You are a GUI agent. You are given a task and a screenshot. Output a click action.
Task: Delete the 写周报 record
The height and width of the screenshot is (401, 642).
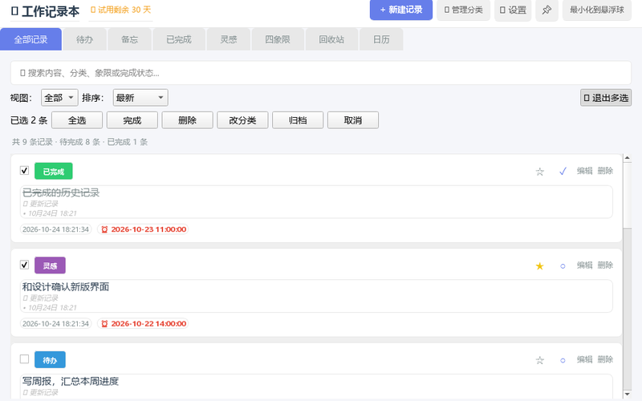pos(605,359)
